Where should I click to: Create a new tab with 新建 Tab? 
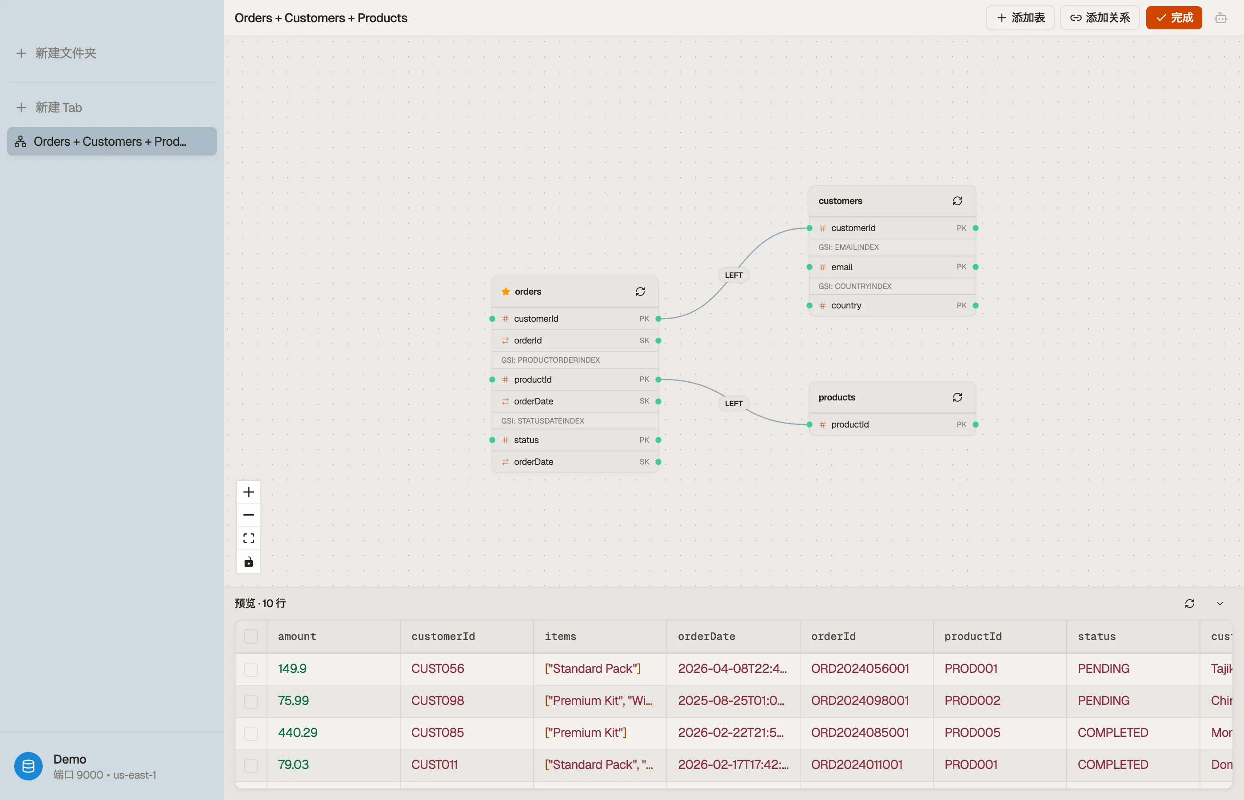click(49, 108)
